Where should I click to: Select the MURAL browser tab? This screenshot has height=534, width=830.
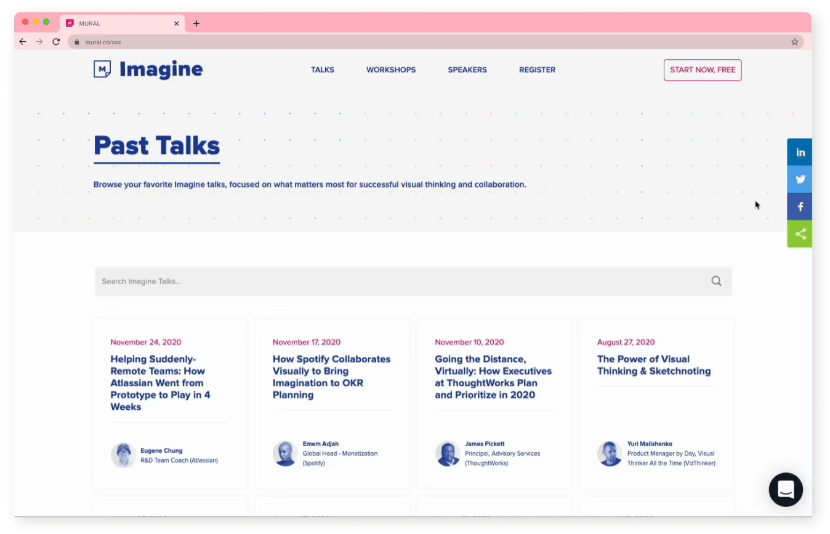pyautogui.click(x=123, y=23)
